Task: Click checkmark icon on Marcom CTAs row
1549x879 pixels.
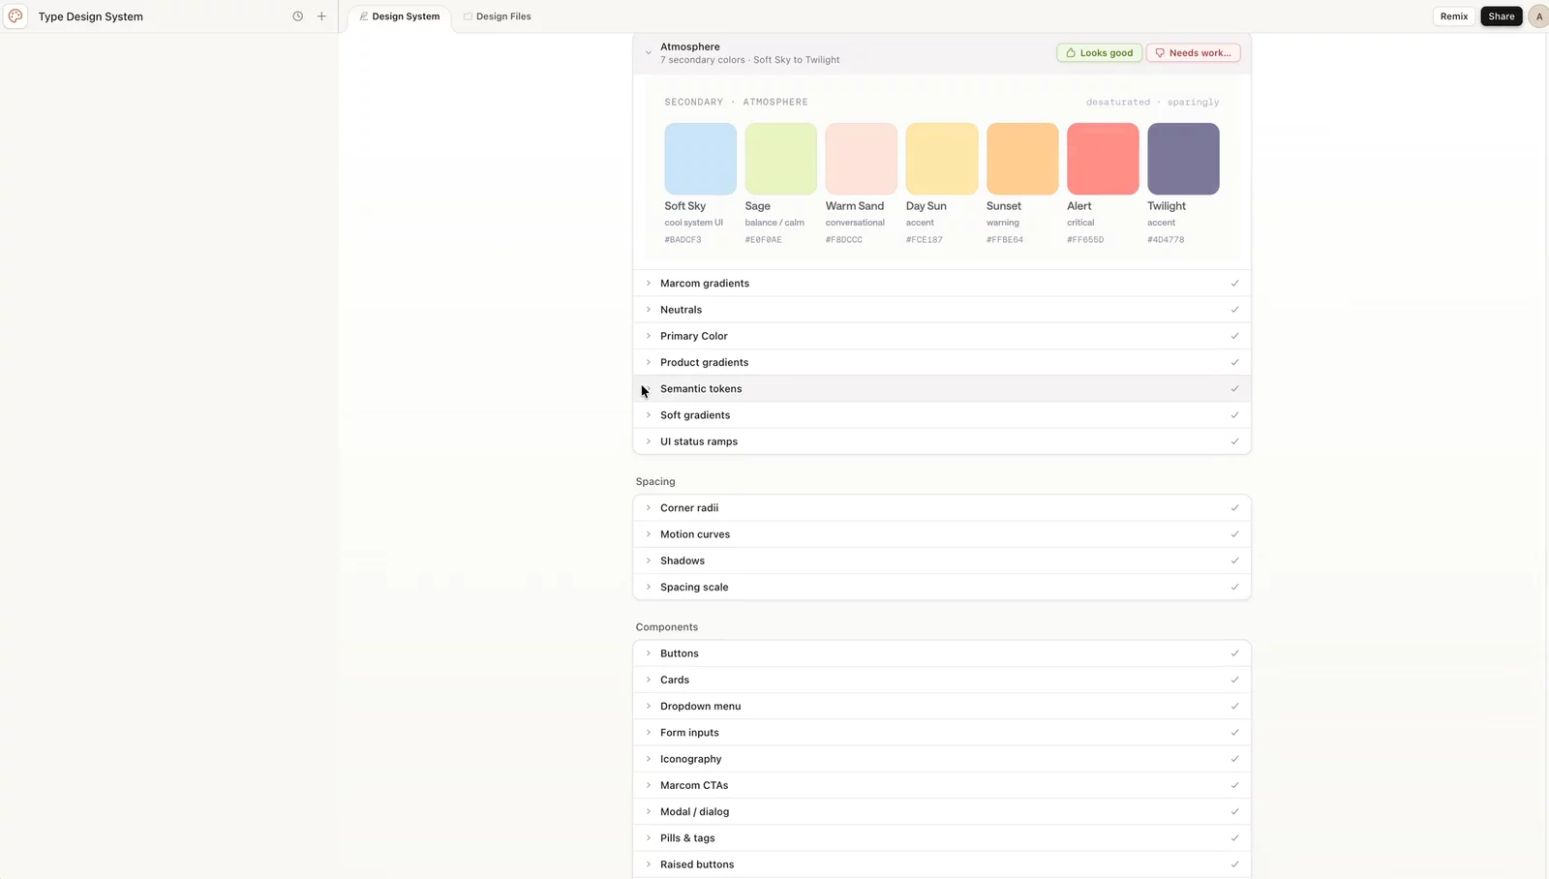Action: tap(1234, 785)
